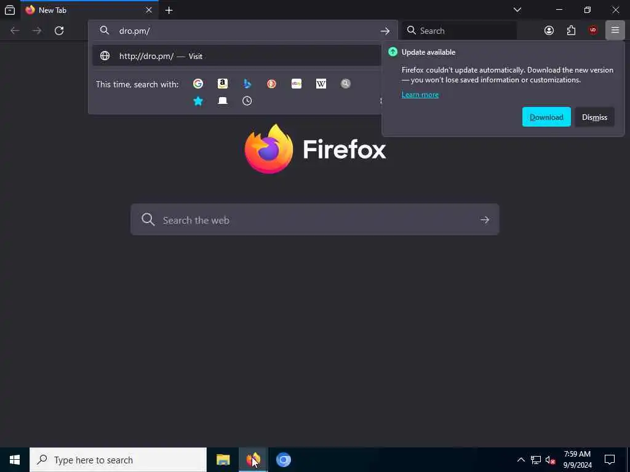The image size is (630, 472).
Task: Open the Extensions puzzle icon
Action: click(571, 31)
